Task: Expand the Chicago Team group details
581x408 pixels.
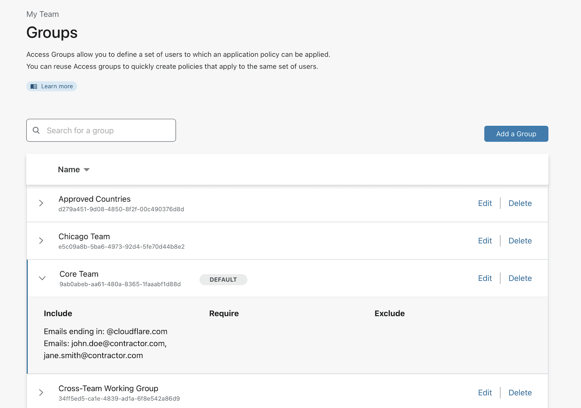Action: tap(41, 241)
